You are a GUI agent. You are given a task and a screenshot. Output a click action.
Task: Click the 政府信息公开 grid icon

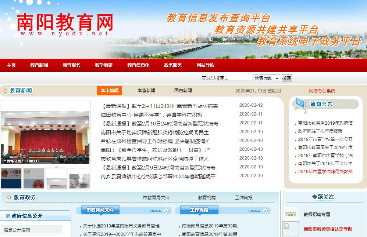point(8,216)
